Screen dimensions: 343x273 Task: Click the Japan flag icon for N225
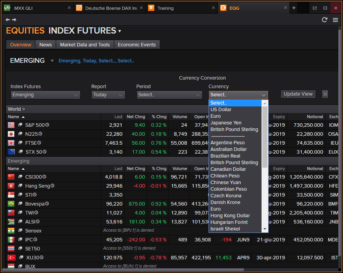11,134
